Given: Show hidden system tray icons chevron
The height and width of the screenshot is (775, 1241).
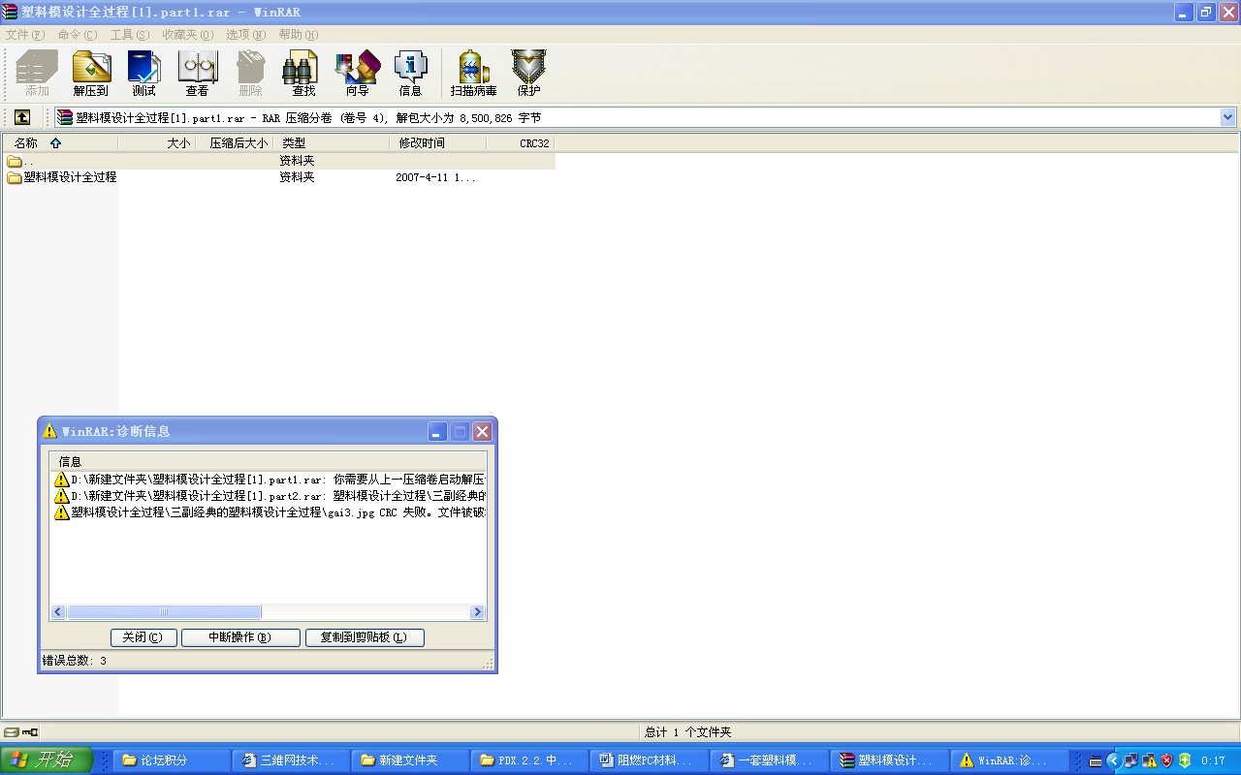Looking at the screenshot, I should [1113, 760].
